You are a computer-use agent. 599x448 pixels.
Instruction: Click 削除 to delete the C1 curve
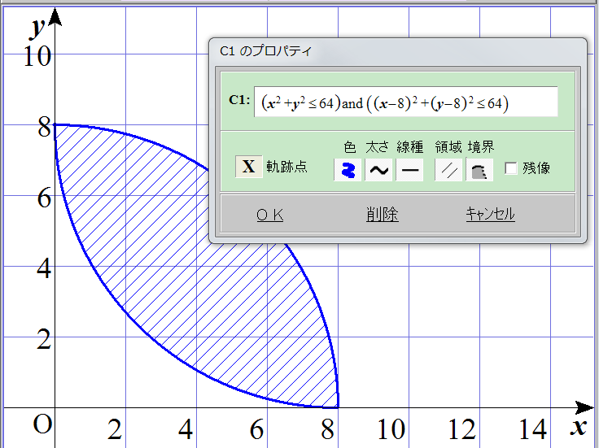click(x=382, y=214)
